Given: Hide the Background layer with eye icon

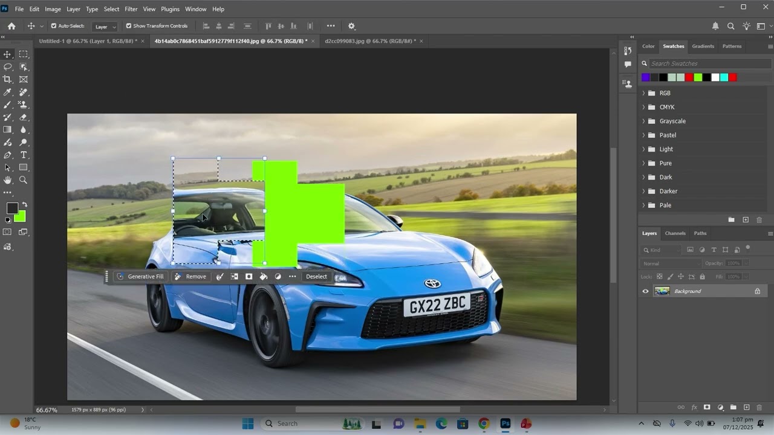Looking at the screenshot, I should (645, 291).
